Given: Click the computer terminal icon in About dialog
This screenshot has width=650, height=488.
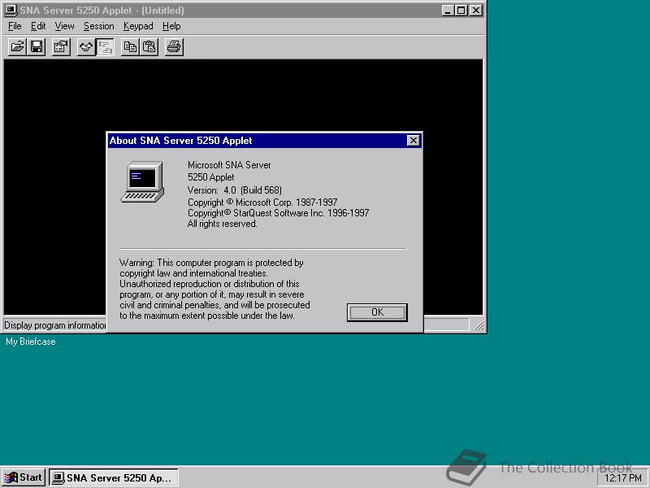Looking at the screenshot, I should pos(142,181).
